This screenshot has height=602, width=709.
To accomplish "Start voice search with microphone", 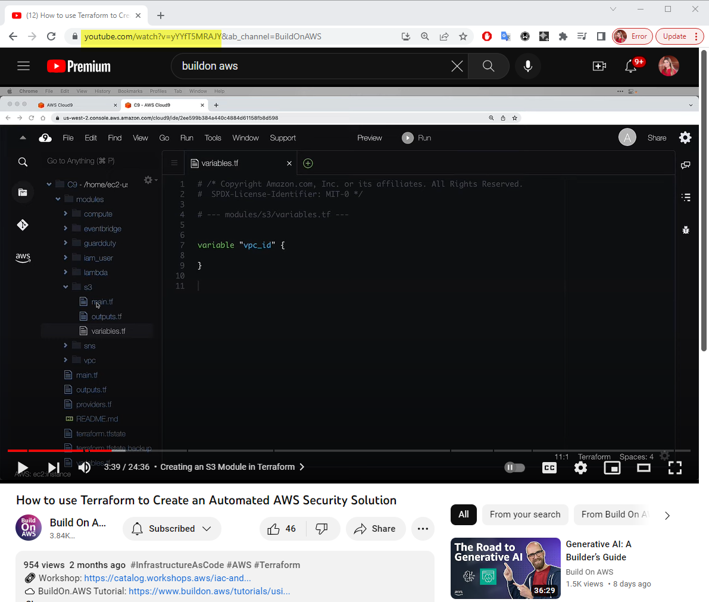I will pyautogui.click(x=527, y=66).
